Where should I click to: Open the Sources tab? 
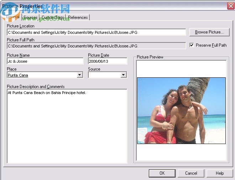coord(31,17)
